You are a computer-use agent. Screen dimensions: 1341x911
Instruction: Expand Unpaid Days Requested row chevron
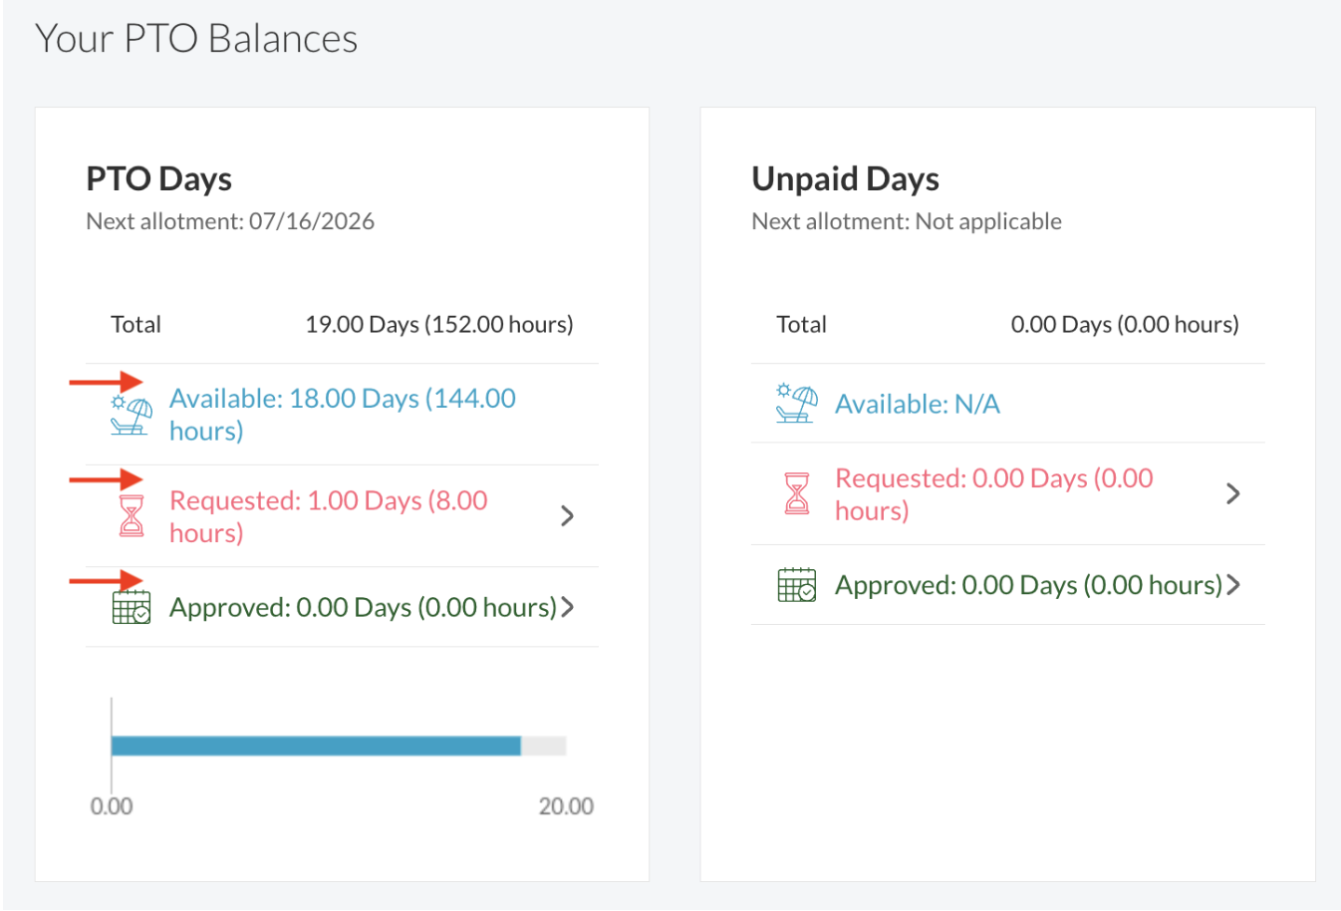pyautogui.click(x=1232, y=493)
